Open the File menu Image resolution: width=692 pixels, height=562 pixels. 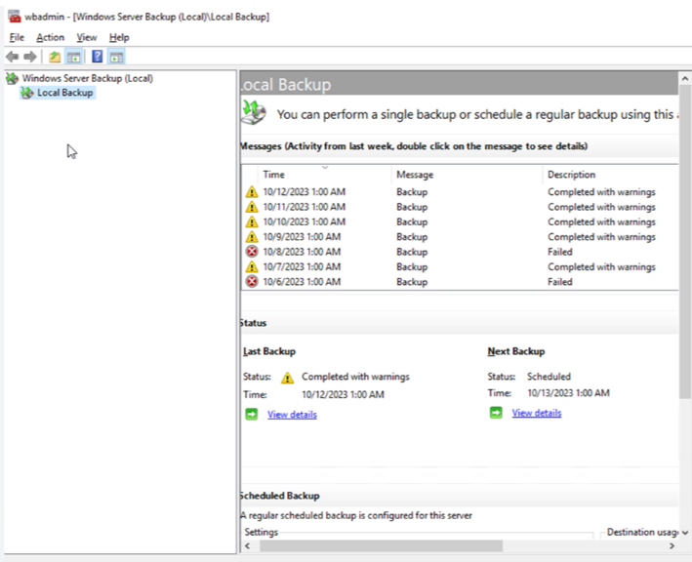click(17, 37)
